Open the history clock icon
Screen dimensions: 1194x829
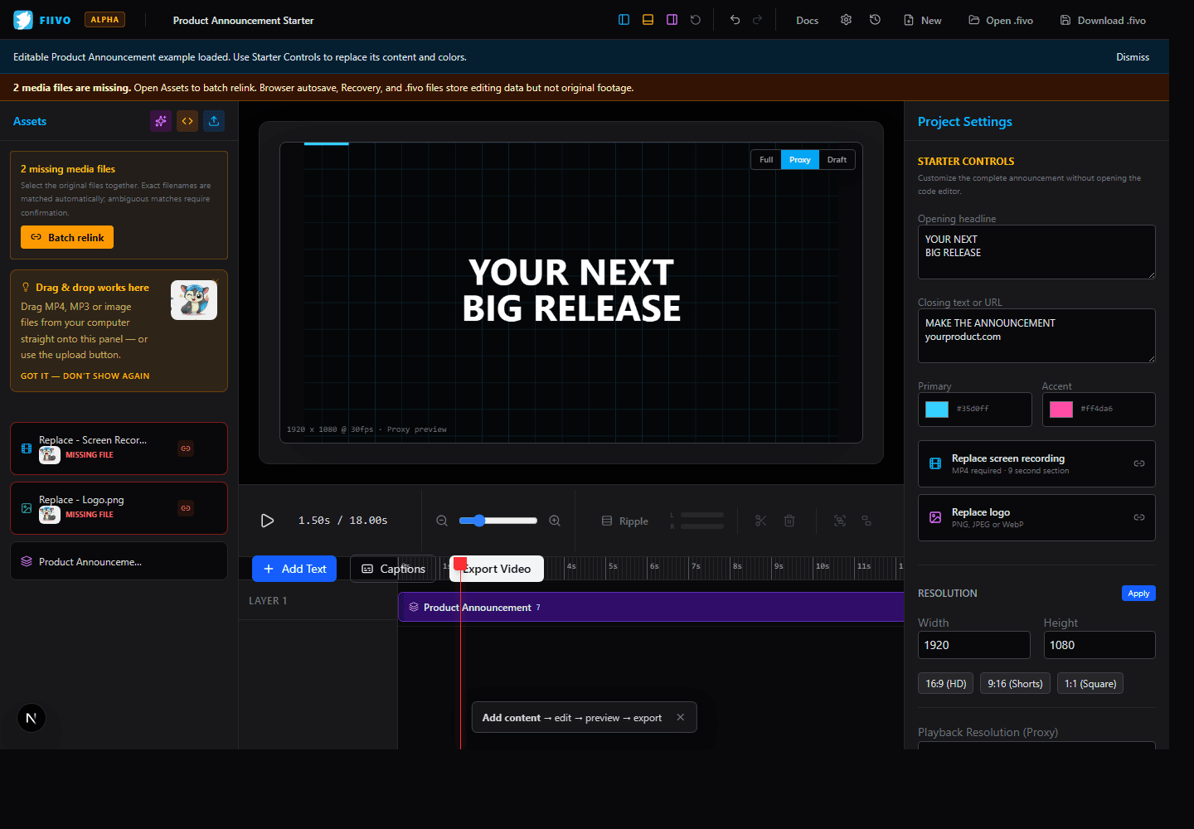pyautogui.click(x=875, y=20)
